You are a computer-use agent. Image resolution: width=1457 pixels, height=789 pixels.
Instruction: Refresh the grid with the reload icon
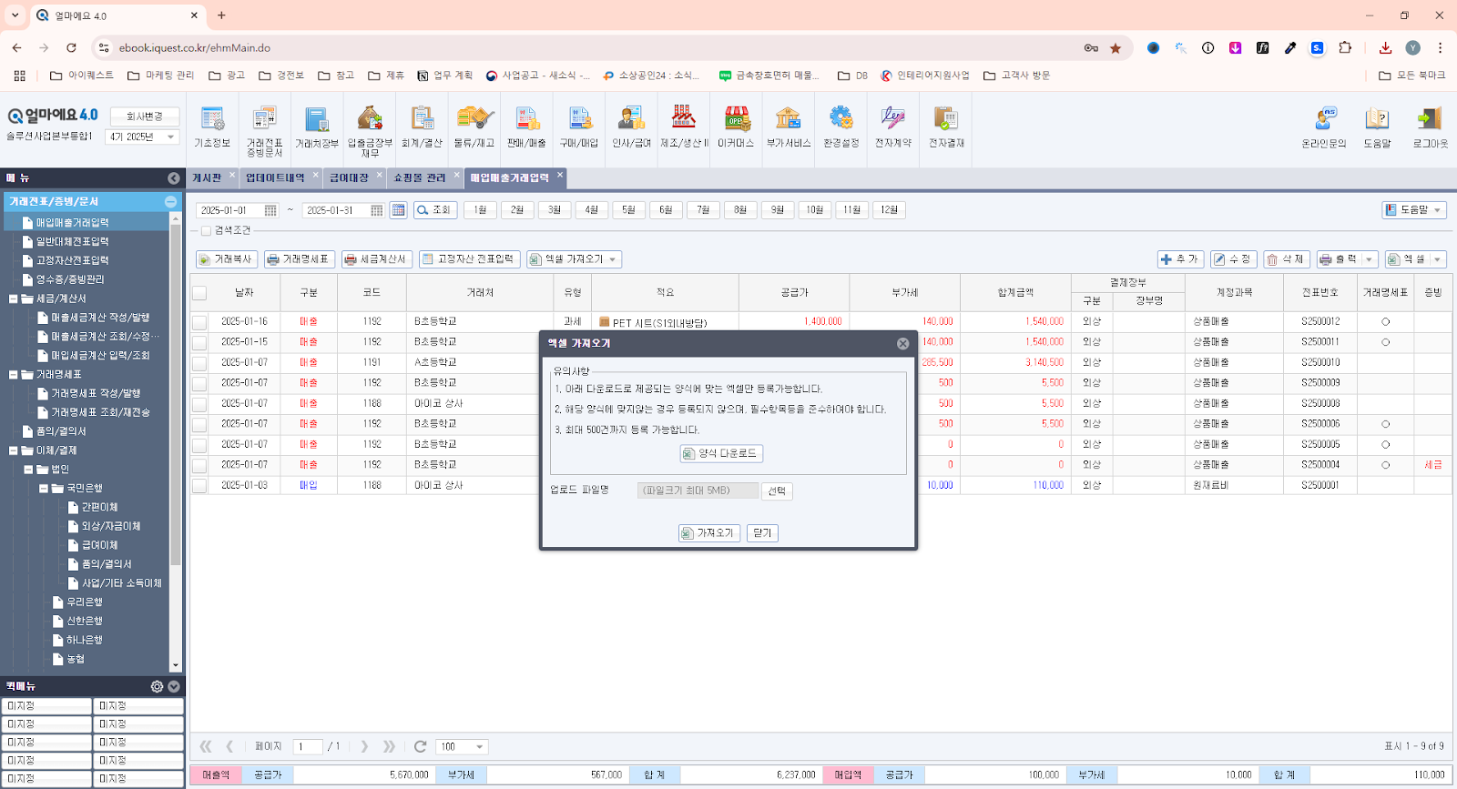click(420, 746)
